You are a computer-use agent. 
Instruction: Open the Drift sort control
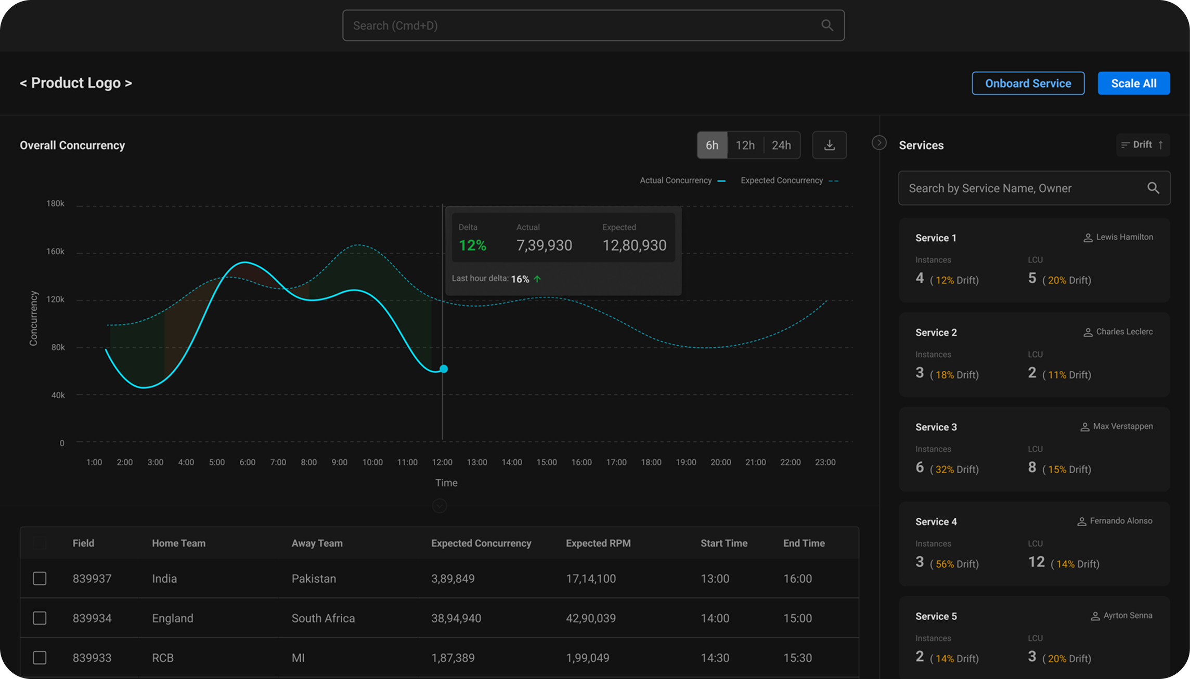tap(1143, 145)
